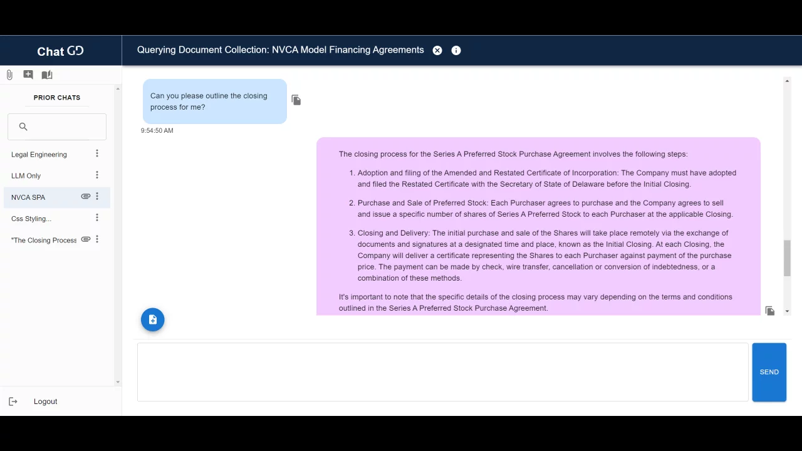Select the Legal Engineering prior chat
Viewport: 802px width, 451px height.
pyautogui.click(x=39, y=155)
